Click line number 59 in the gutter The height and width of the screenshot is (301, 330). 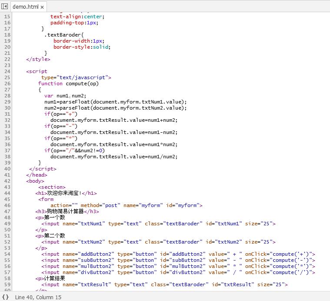tap(7, 284)
